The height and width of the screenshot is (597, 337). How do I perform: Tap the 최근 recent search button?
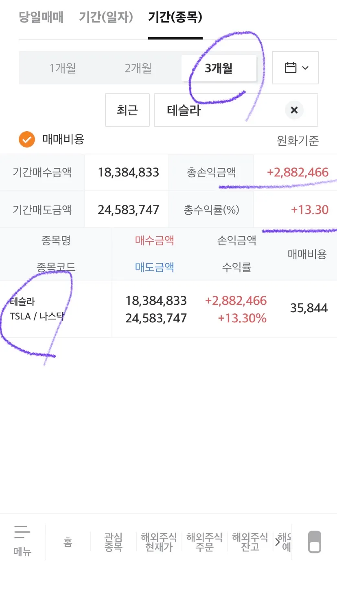point(127,110)
